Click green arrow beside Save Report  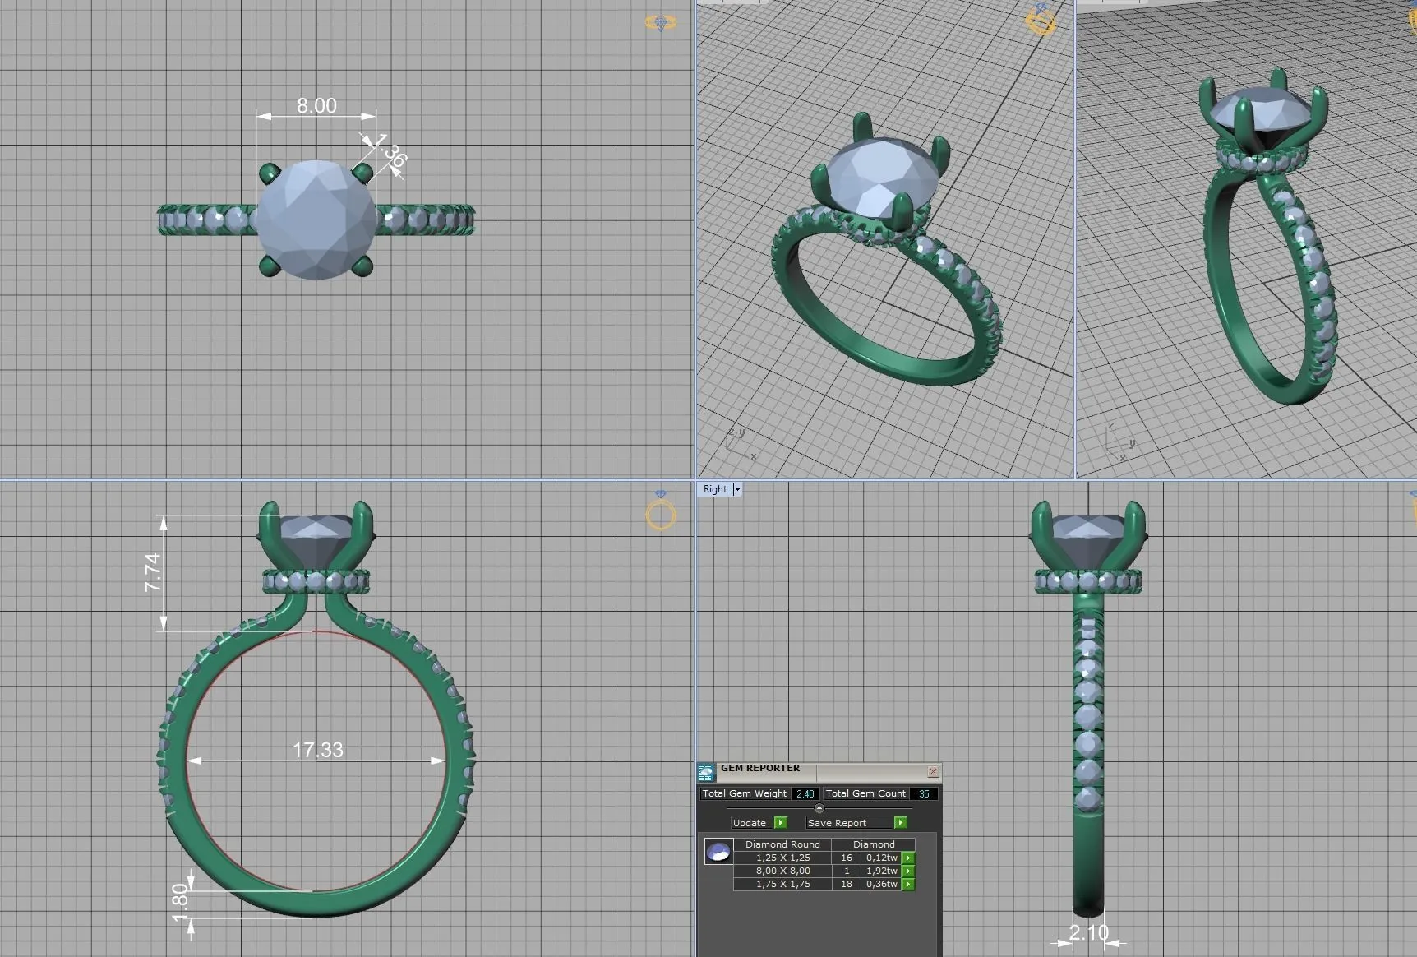point(901,822)
